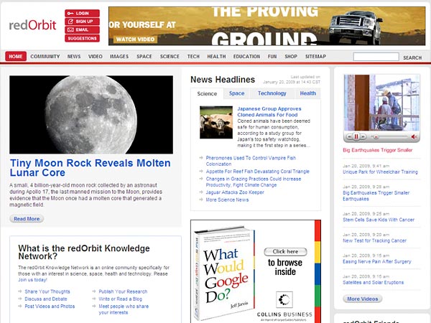
Task: Click Read More on moon story
Action: (x=27, y=219)
